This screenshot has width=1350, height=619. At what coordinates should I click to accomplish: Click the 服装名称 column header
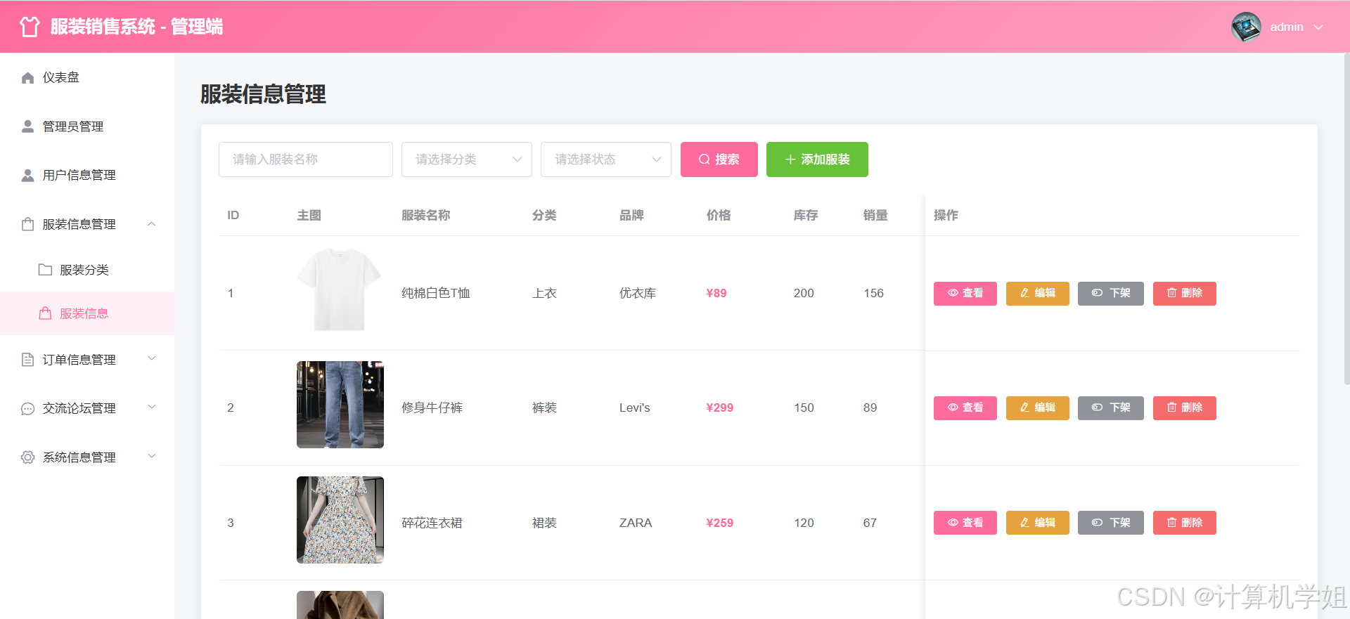pyautogui.click(x=425, y=216)
